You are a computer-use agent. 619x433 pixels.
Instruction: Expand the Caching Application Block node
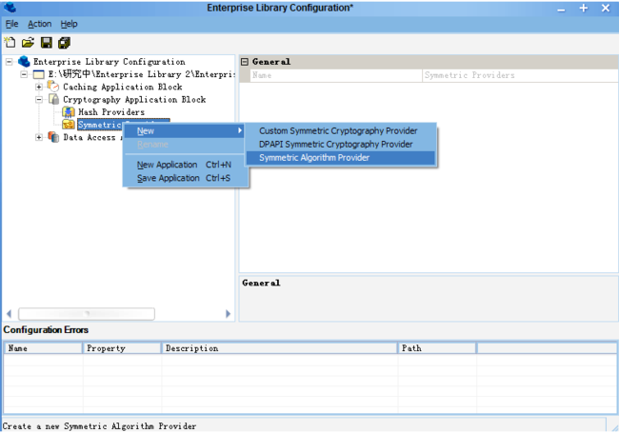click(x=39, y=87)
